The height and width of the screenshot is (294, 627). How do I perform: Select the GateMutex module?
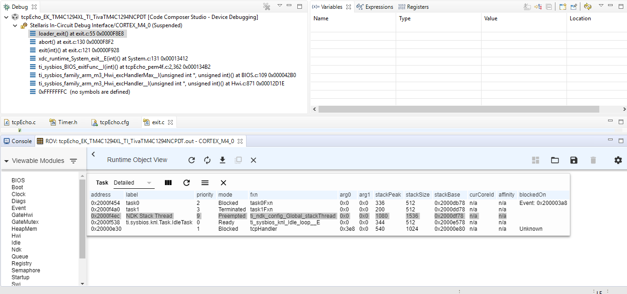click(x=25, y=222)
